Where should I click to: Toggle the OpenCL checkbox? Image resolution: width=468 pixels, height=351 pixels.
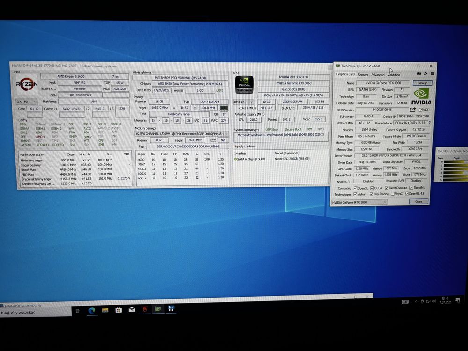point(355,188)
